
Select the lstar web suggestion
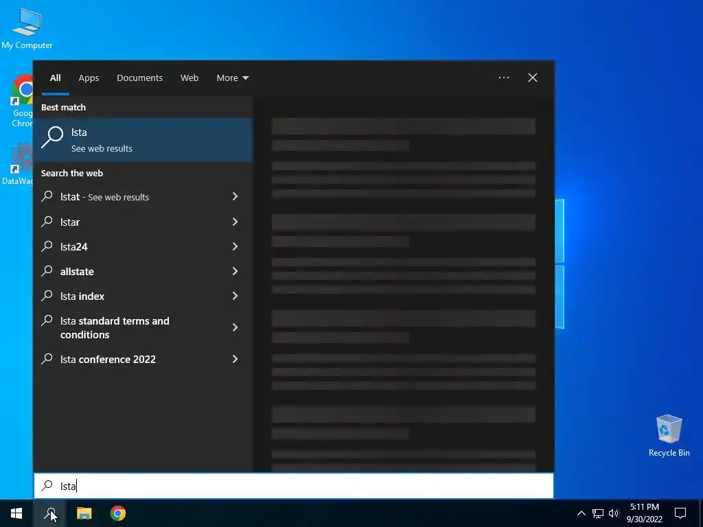pos(143,222)
